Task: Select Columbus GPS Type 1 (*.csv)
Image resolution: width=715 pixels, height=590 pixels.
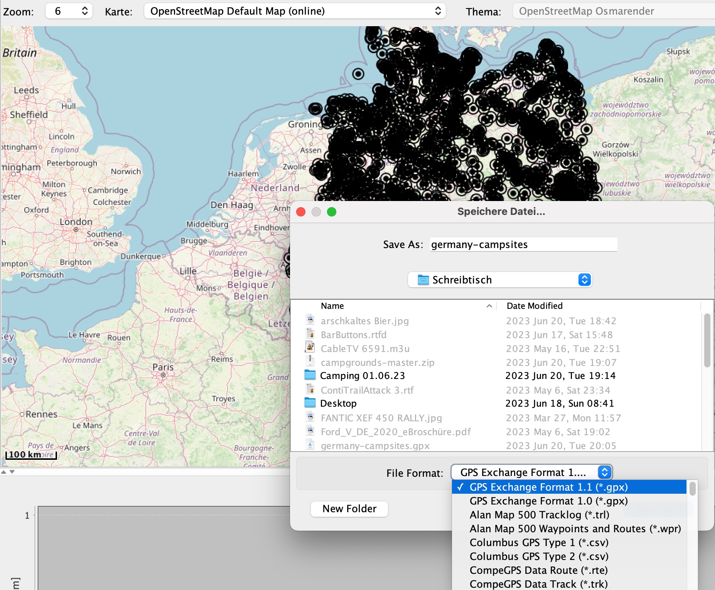Action: point(539,543)
